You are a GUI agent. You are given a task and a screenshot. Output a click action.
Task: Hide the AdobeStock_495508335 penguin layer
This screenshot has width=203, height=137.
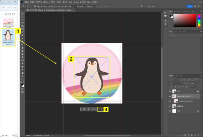coord(170,96)
